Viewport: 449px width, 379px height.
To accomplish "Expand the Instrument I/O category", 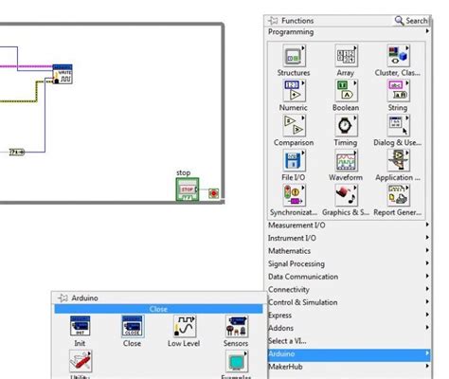I will 348,238.
